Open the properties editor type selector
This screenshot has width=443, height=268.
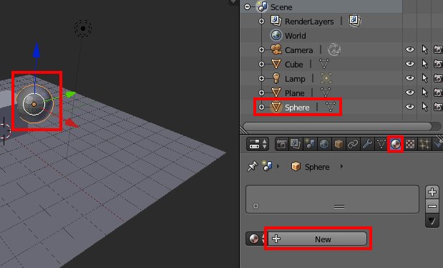258,144
